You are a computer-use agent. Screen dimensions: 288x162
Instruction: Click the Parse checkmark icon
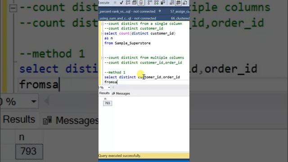(121, 3)
